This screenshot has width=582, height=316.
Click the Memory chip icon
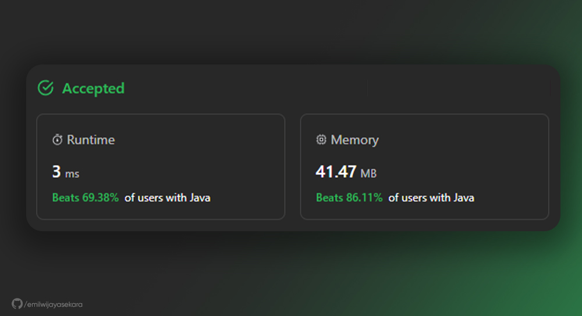[321, 139]
